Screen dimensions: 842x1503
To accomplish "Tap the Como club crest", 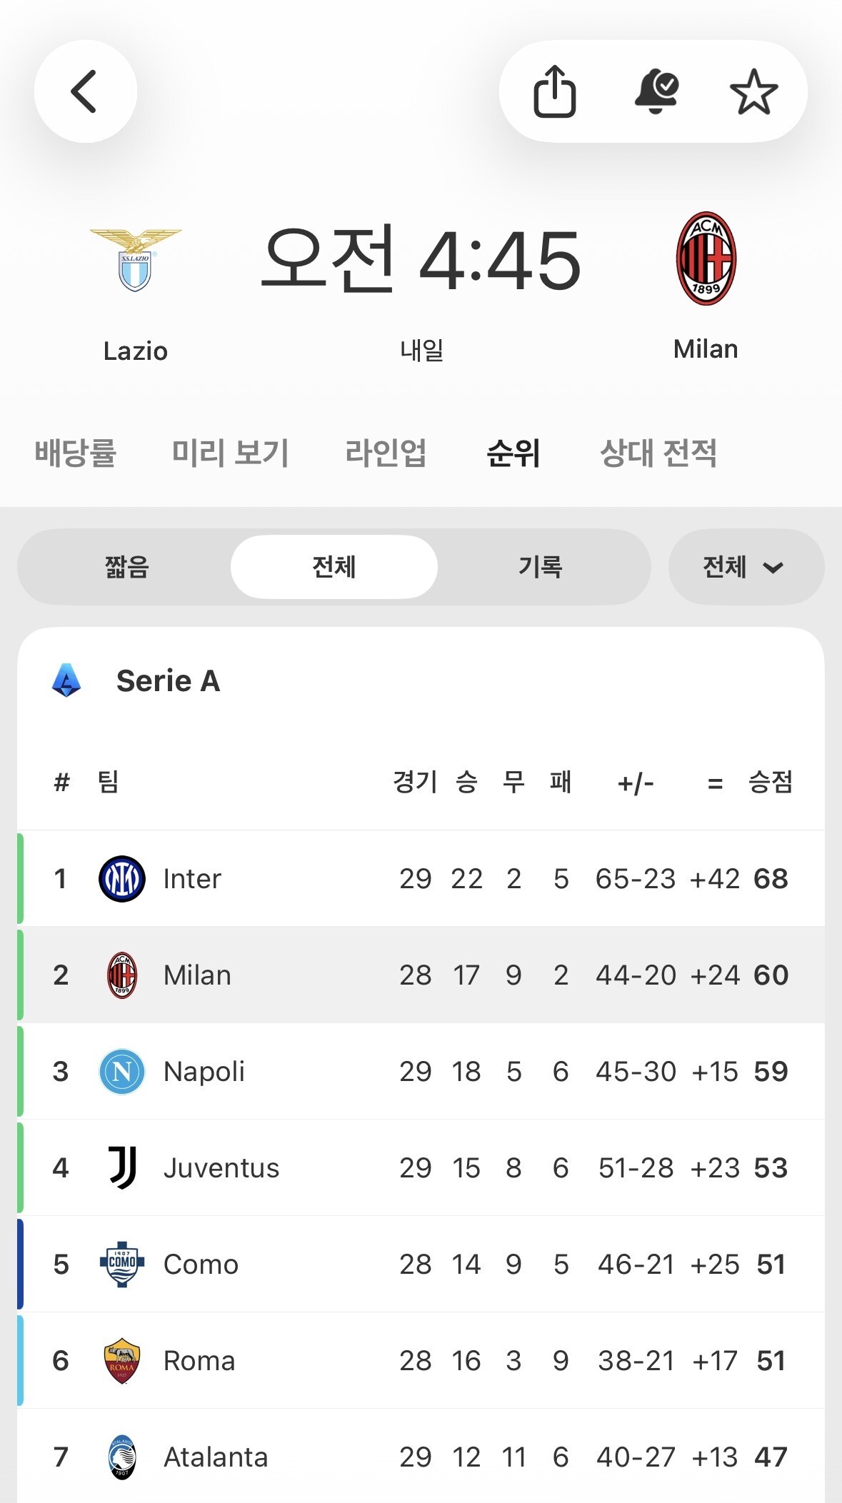I will (x=122, y=1264).
